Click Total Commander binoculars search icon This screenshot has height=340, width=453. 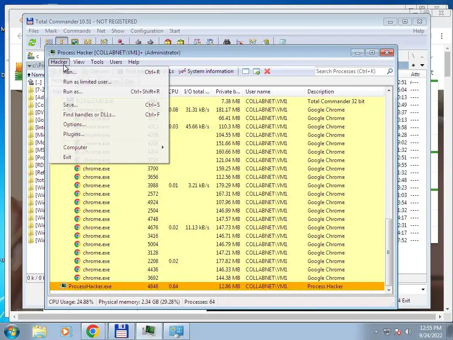(227, 42)
